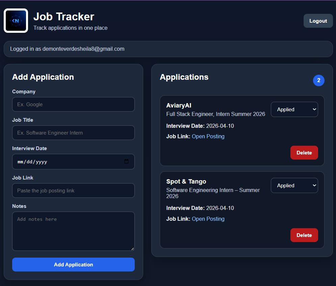Focus the Company input field

[x=73, y=104]
